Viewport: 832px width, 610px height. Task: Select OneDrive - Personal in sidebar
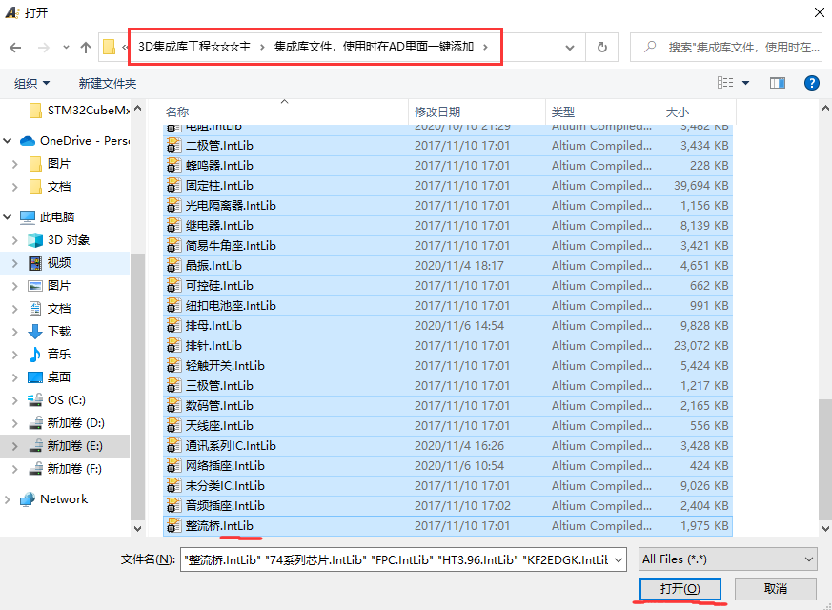(74, 140)
